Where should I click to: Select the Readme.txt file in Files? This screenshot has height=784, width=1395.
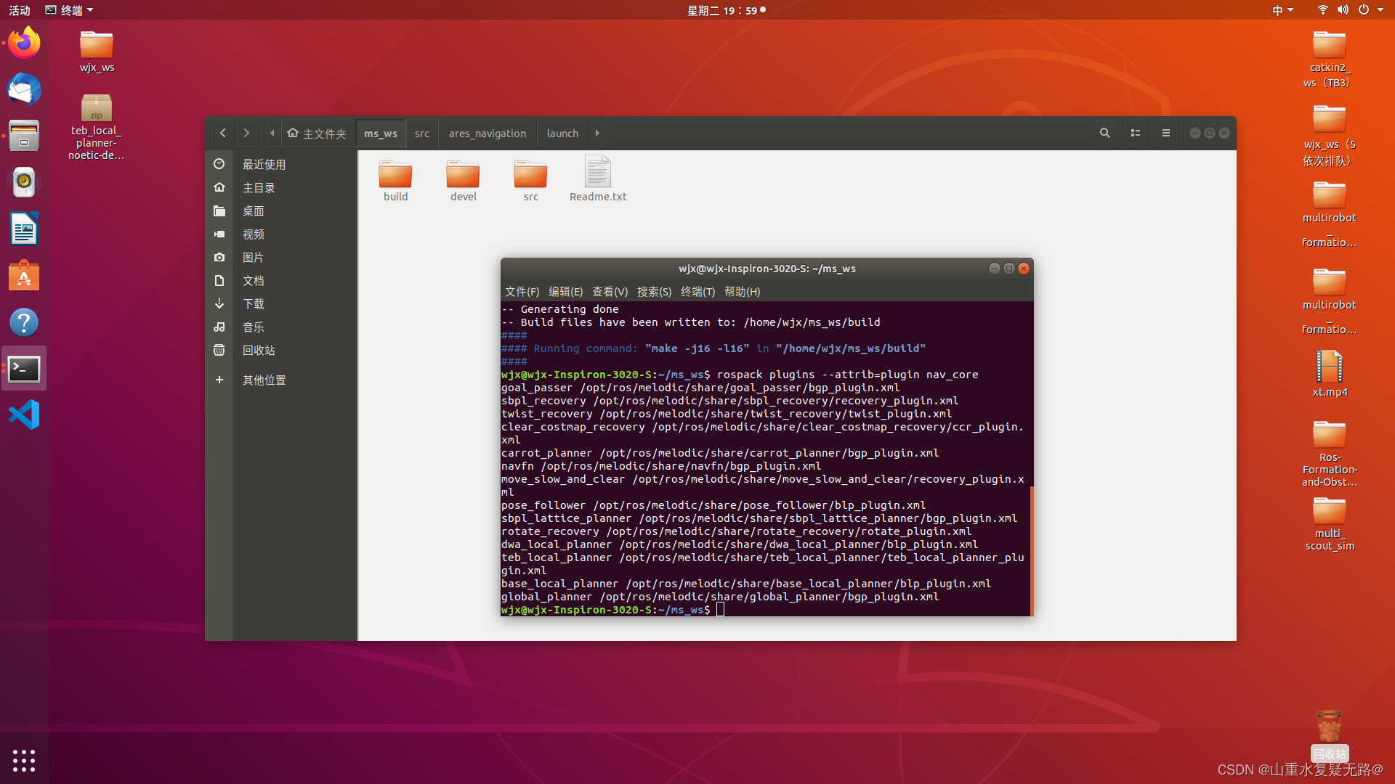598,179
